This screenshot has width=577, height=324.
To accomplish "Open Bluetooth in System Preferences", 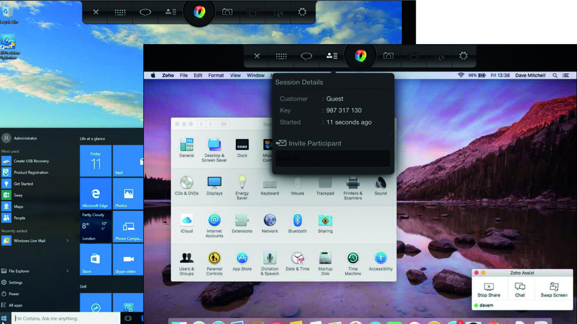I will (x=297, y=224).
